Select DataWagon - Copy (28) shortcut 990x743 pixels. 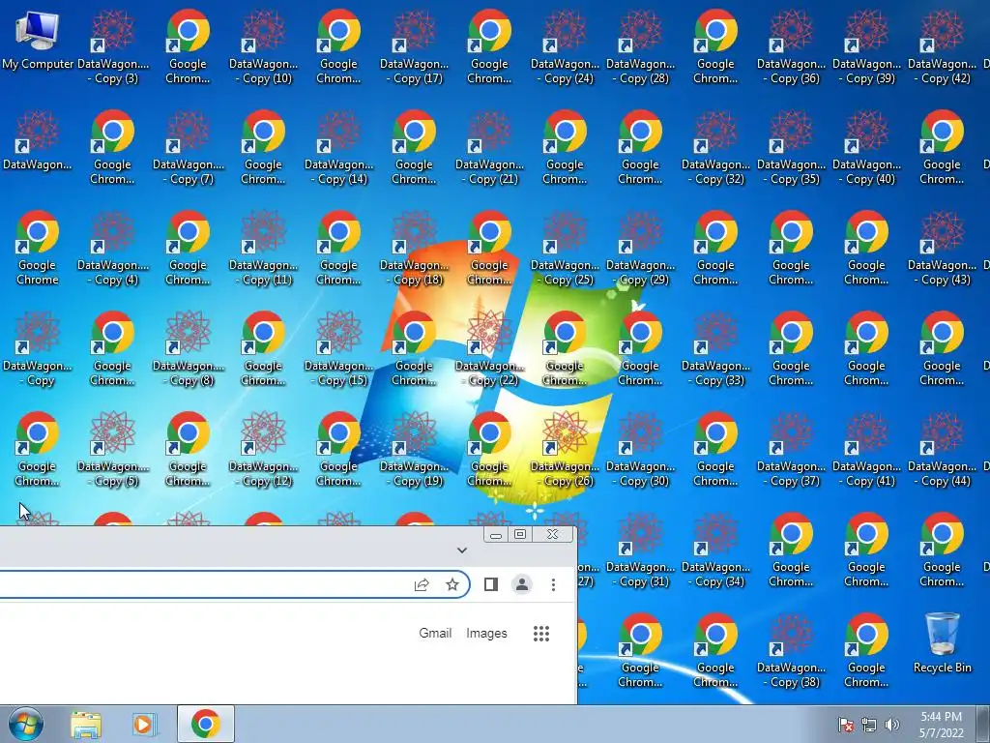(x=640, y=47)
